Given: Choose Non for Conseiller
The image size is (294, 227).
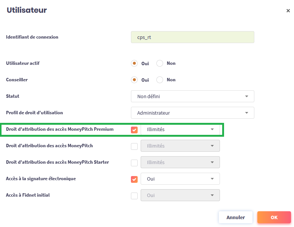Looking at the screenshot, I should (x=160, y=80).
